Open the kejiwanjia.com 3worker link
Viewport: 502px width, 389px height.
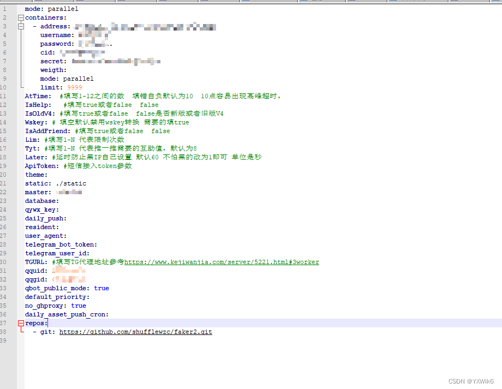(x=222, y=262)
